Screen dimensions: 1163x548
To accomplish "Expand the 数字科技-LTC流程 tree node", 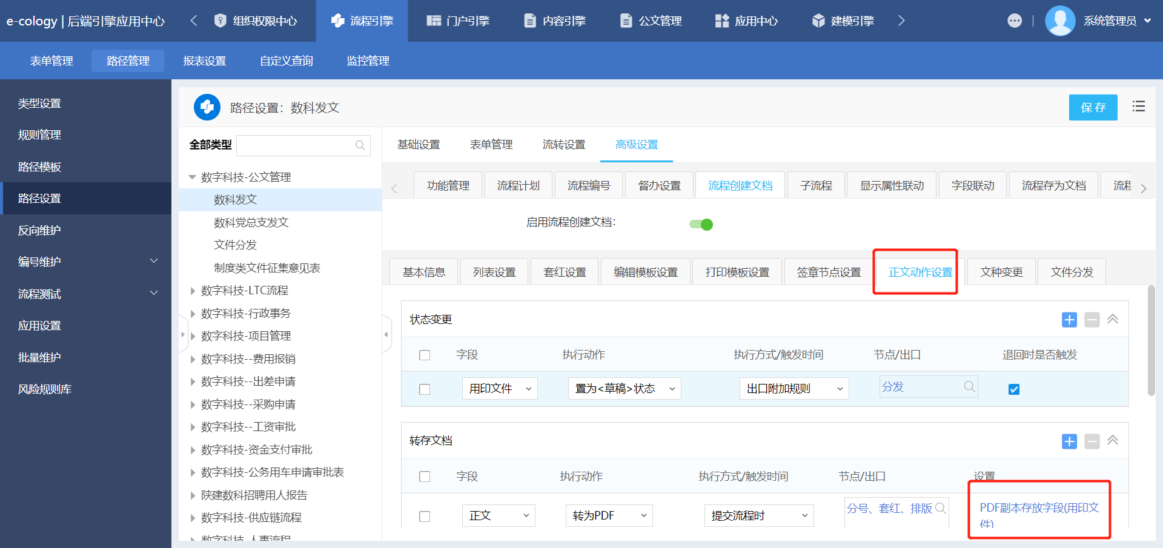I will [x=193, y=291].
